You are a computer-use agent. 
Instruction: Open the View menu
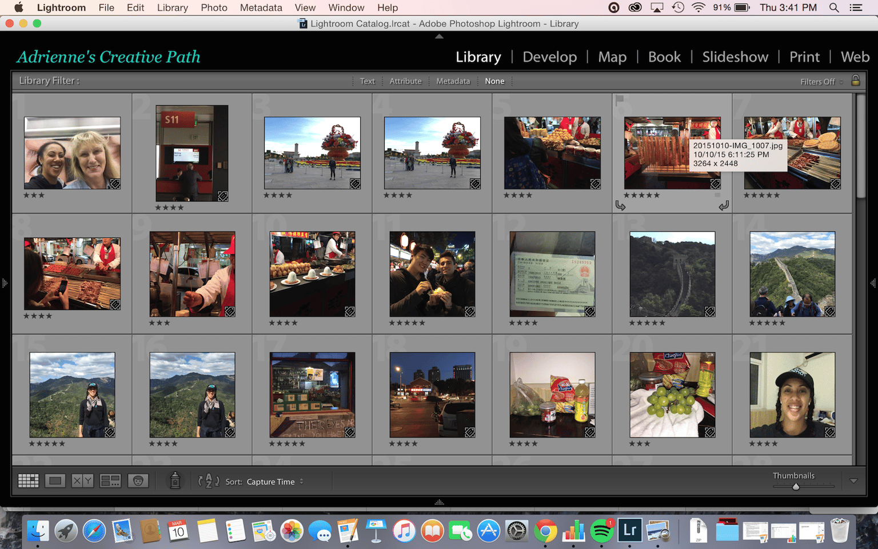pyautogui.click(x=305, y=7)
